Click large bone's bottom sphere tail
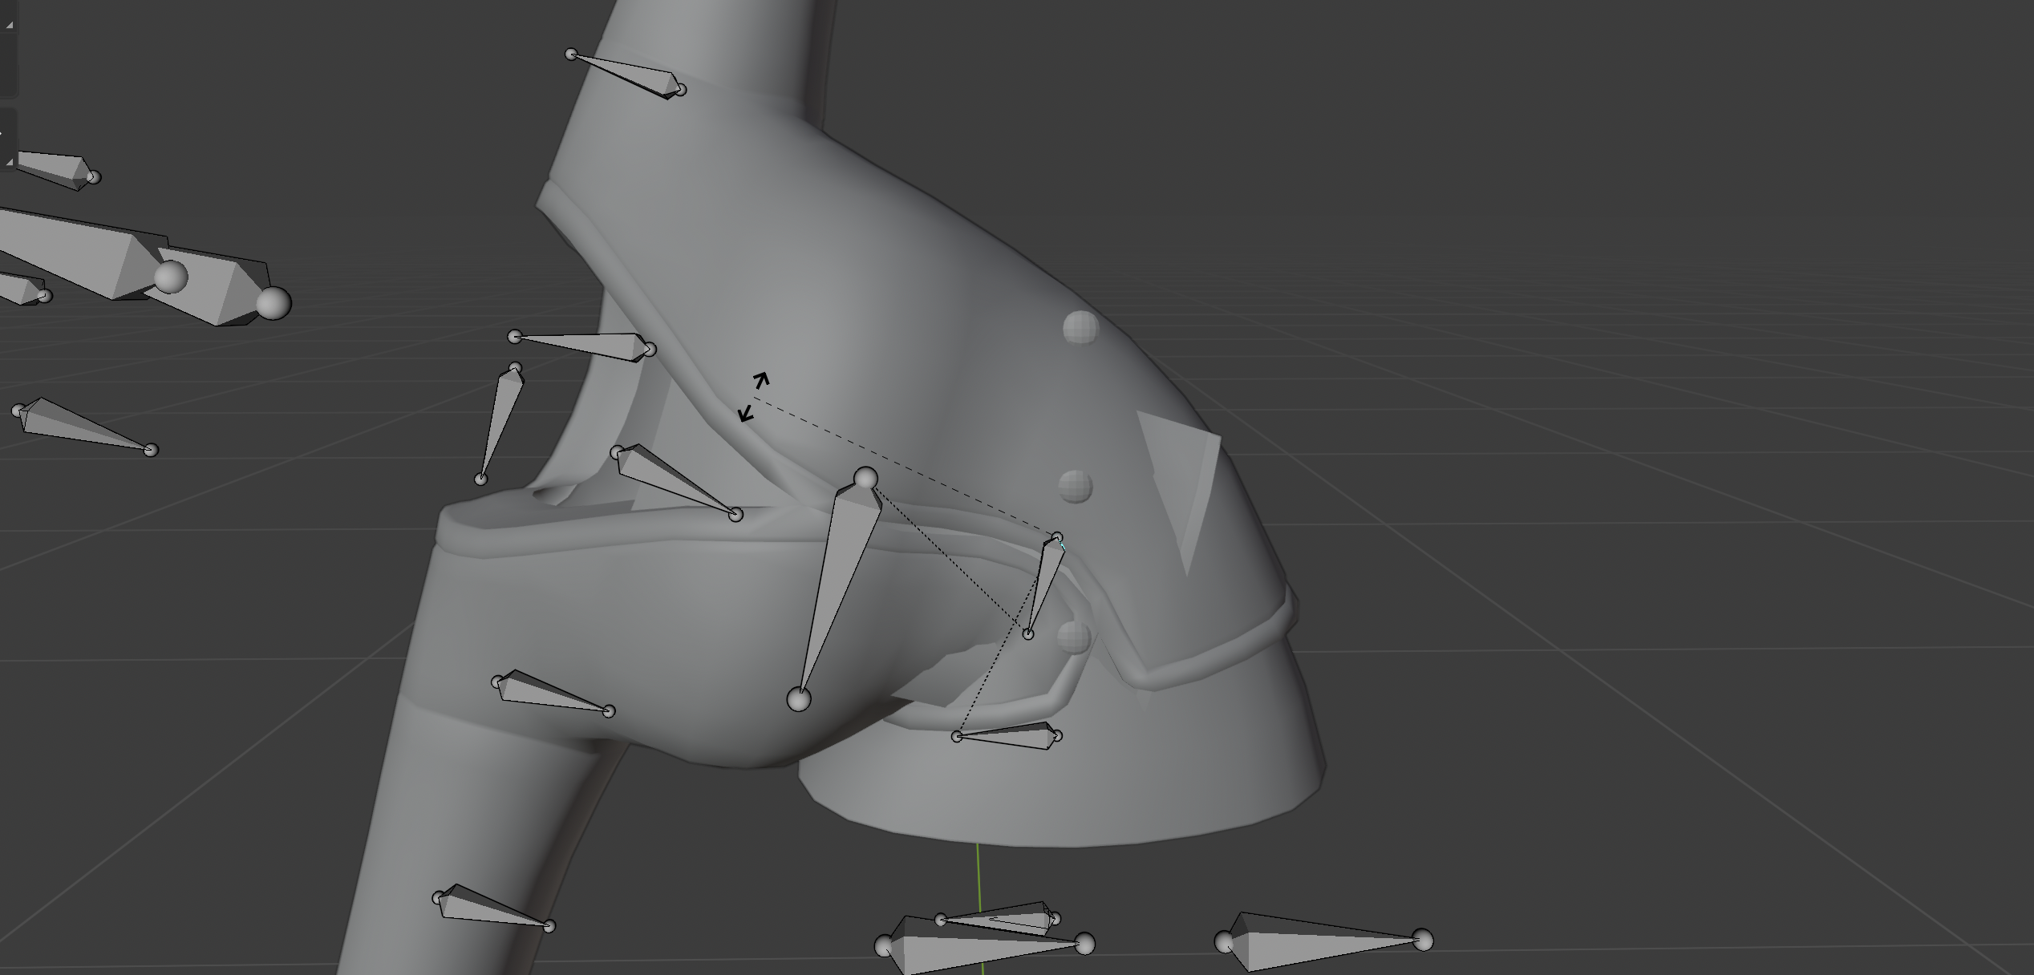This screenshot has height=975, width=2034. [x=799, y=699]
